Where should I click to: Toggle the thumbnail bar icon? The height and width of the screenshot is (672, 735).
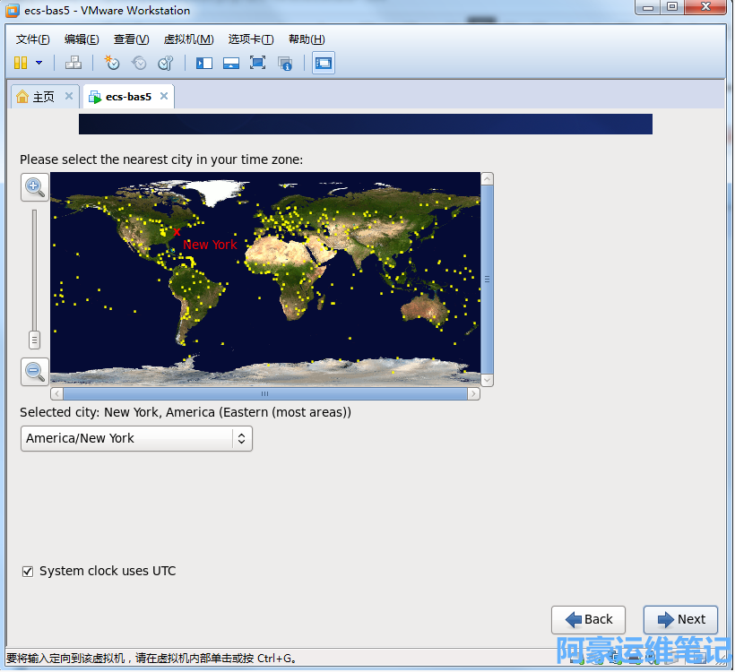click(x=231, y=63)
